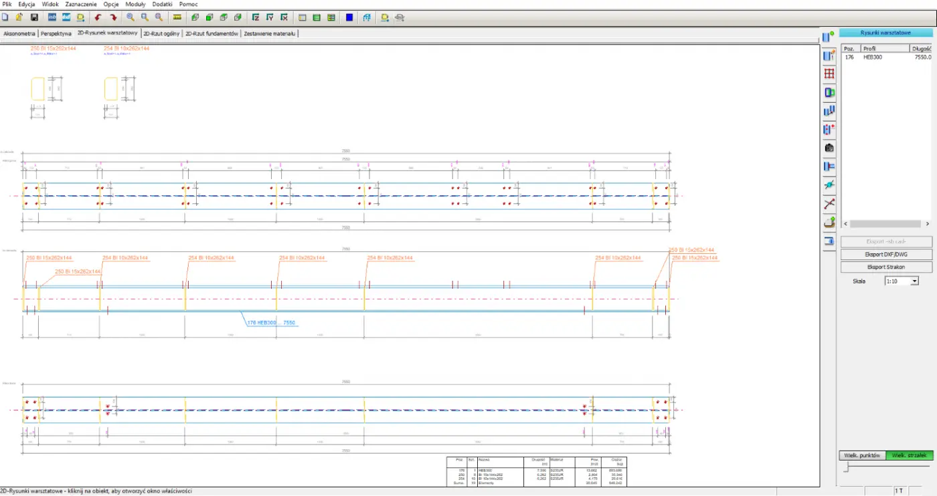Open the Skala 1:10 dropdown
The width and height of the screenshot is (937, 496).
pyautogui.click(x=914, y=281)
